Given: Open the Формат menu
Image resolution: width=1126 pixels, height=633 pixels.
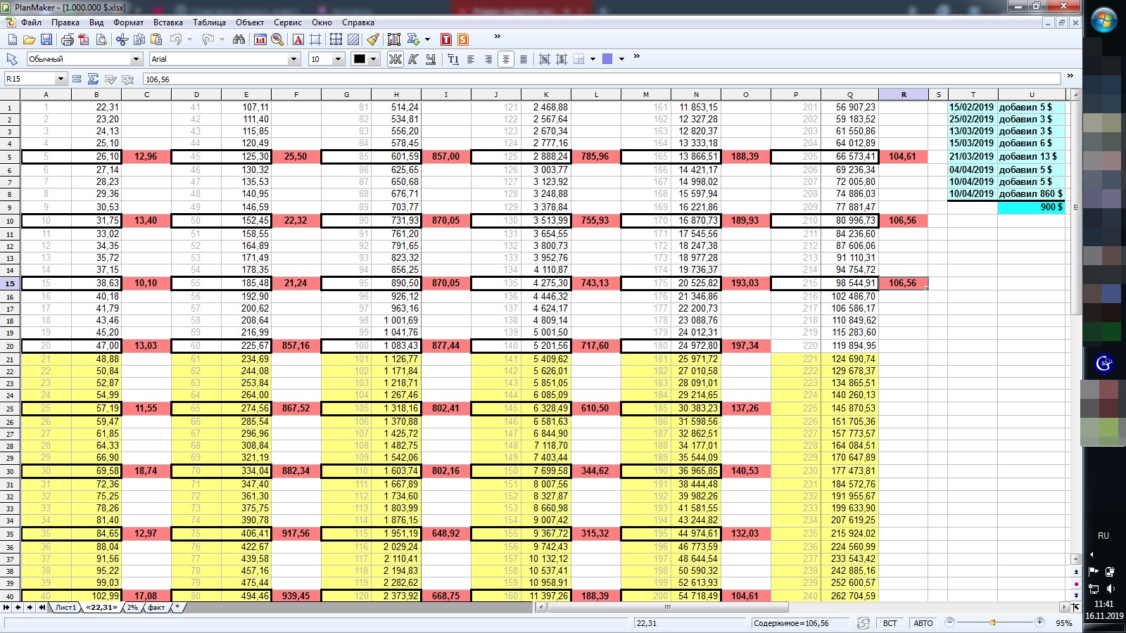Looking at the screenshot, I should pos(128,23).
